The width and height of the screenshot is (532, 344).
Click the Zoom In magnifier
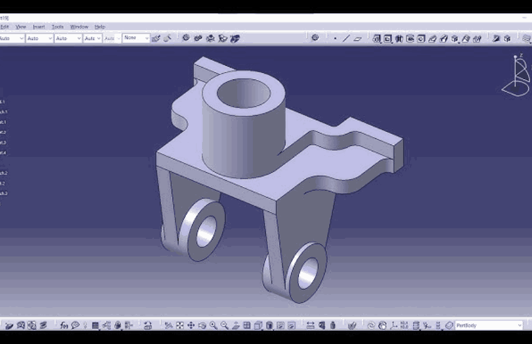click(213, 325)
